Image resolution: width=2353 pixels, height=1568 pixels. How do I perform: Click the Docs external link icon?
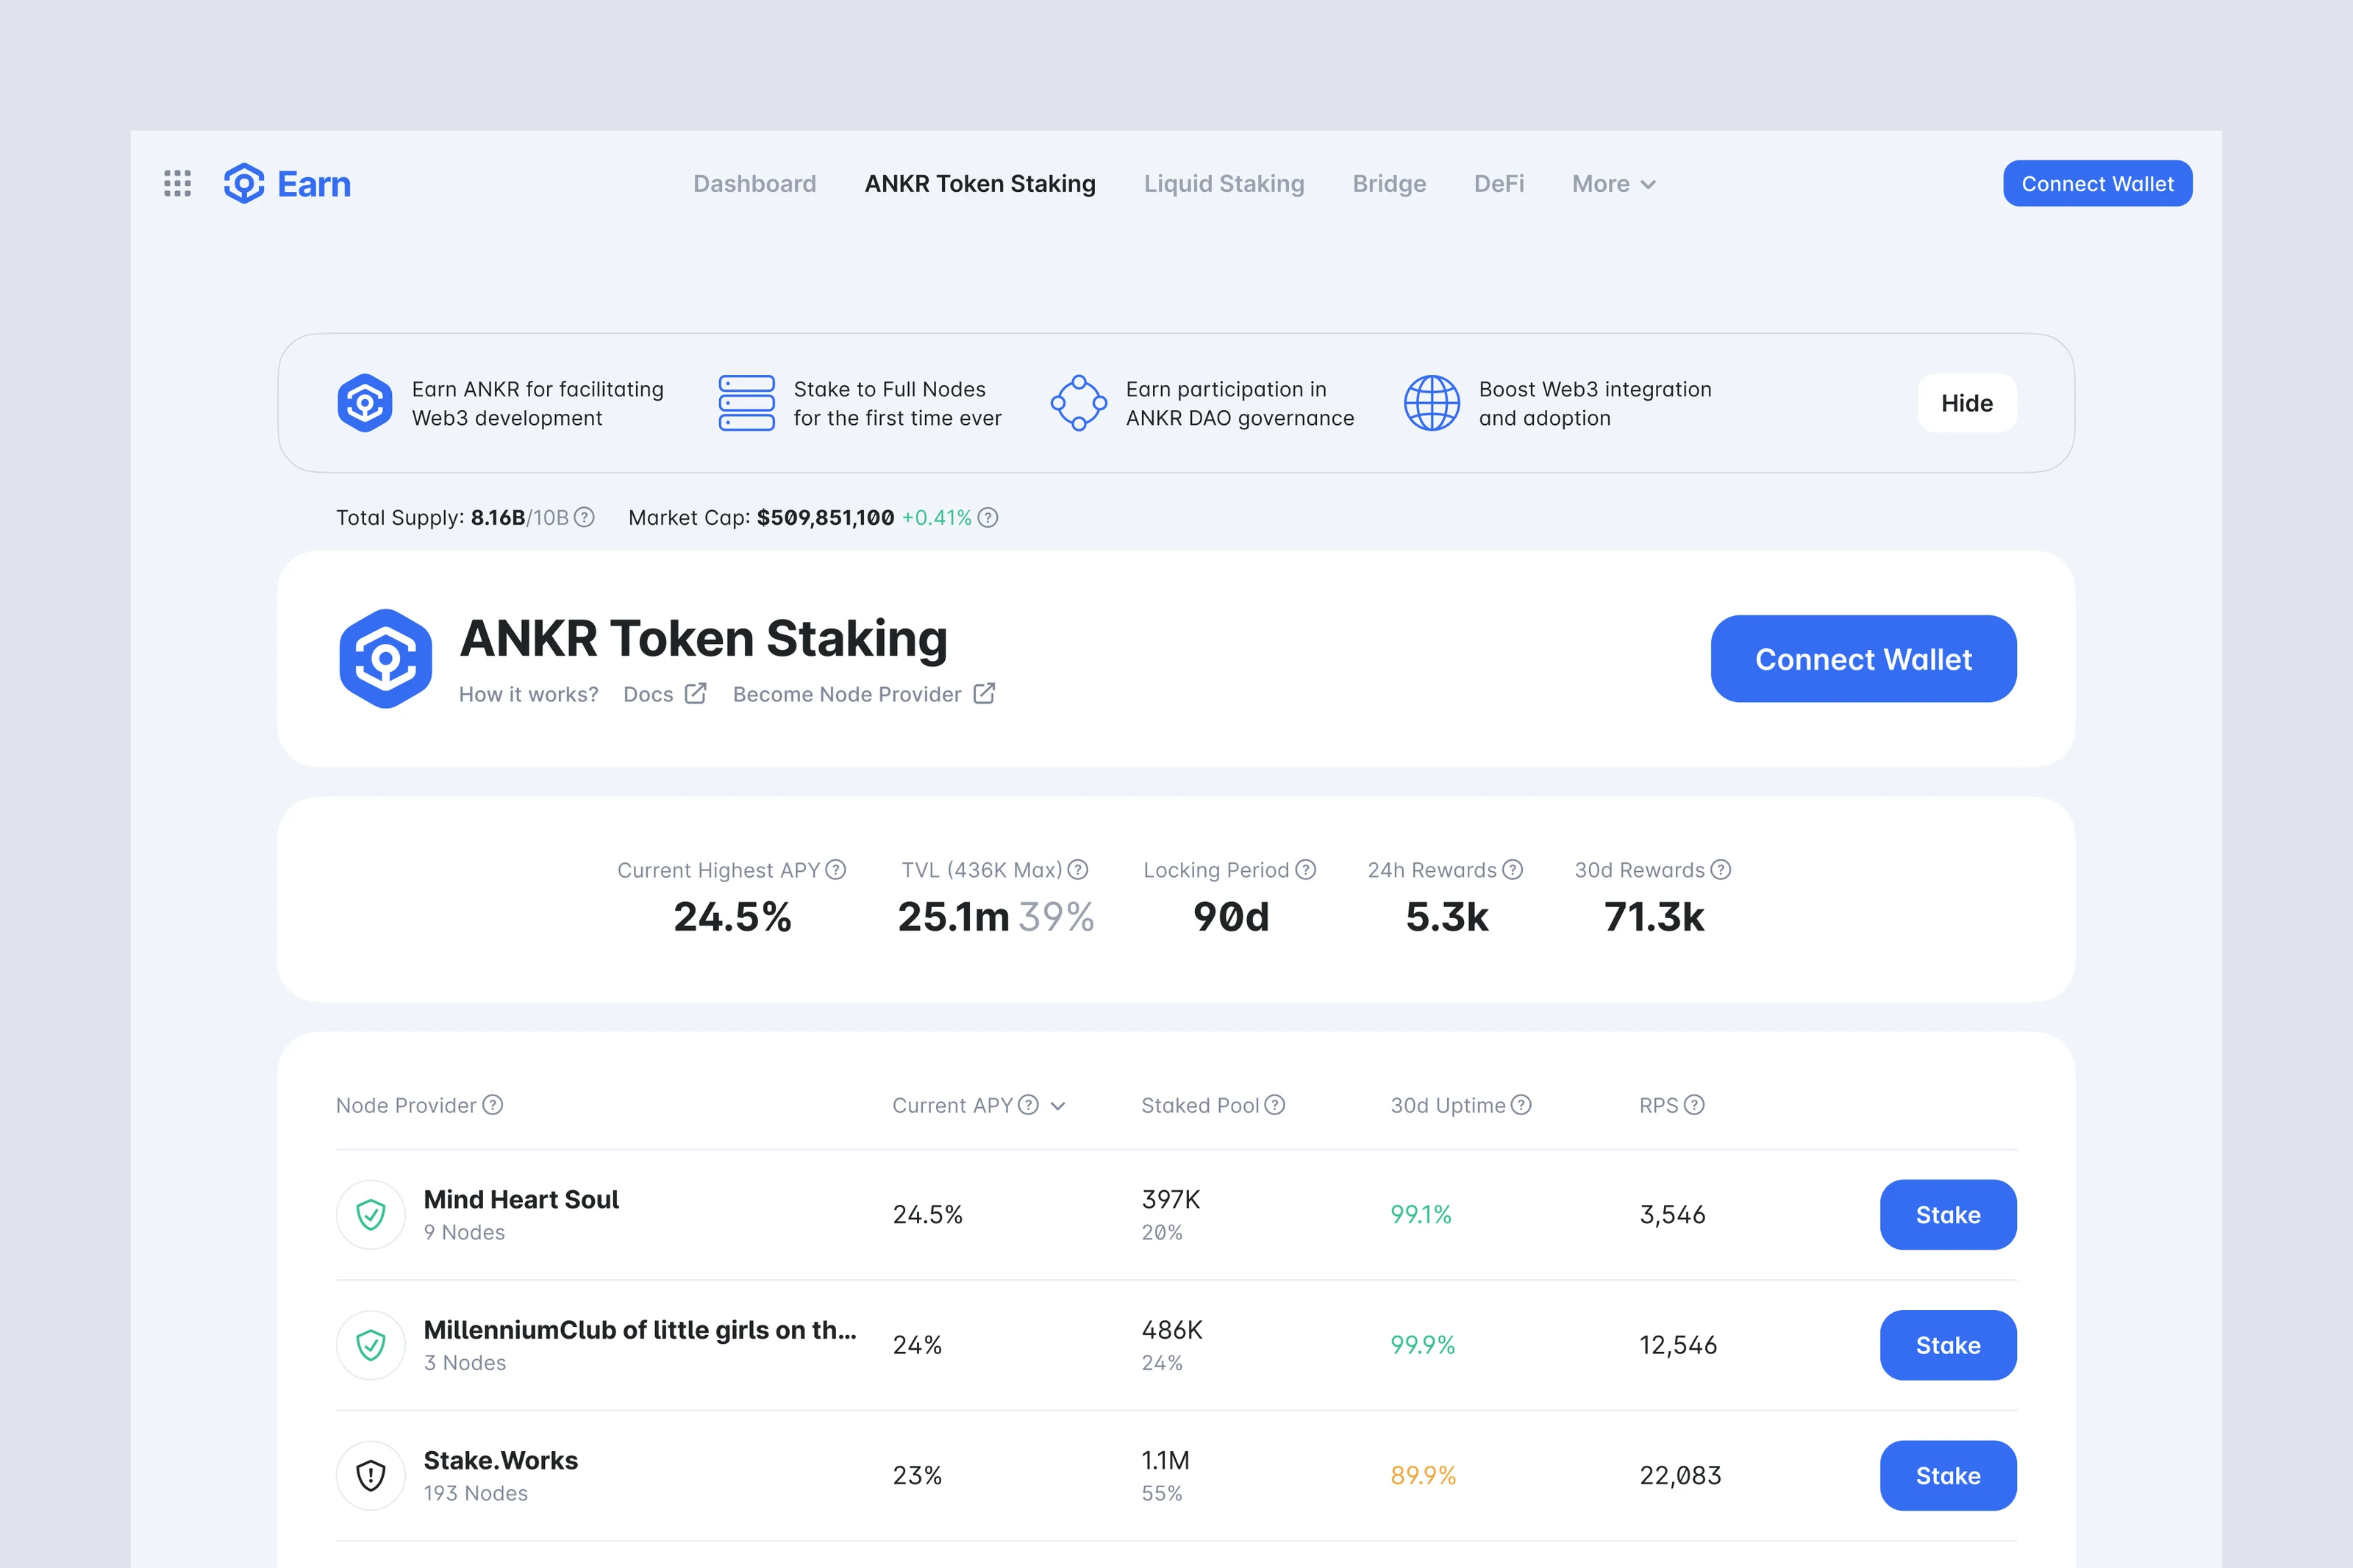(x=696, y=693)
